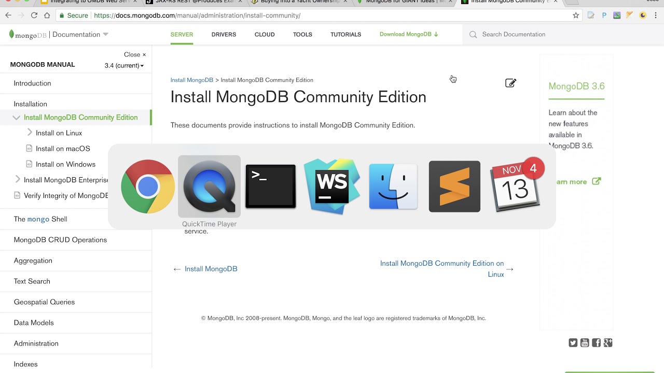Reload the current page
The height and width of the screenshot is (373, 664).
point(34,16)
